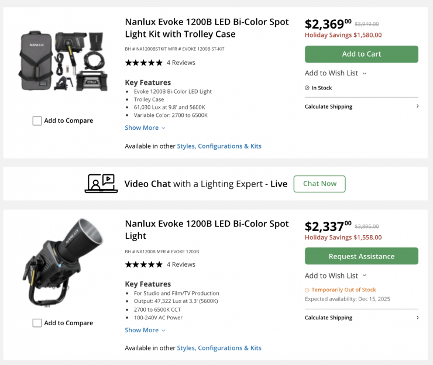Screen dimensions: 433x365
Task: Click the star rating of the Evoke 1200B Spot Light
Action: point(143,264)
